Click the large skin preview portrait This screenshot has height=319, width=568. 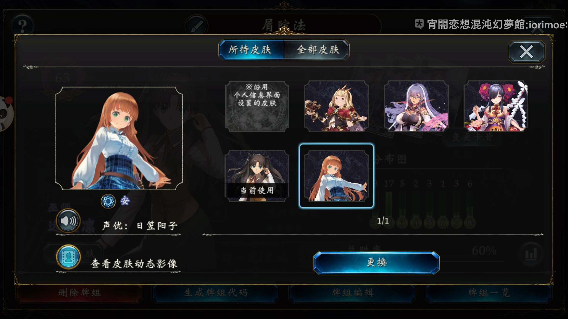pos(119,138)
